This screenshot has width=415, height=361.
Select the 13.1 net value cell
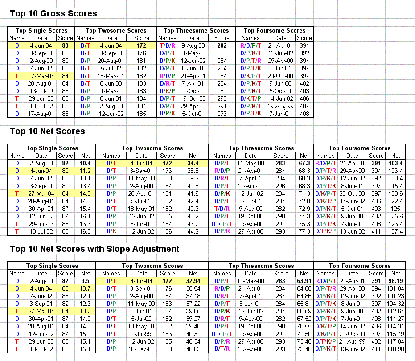coord(85,178)
